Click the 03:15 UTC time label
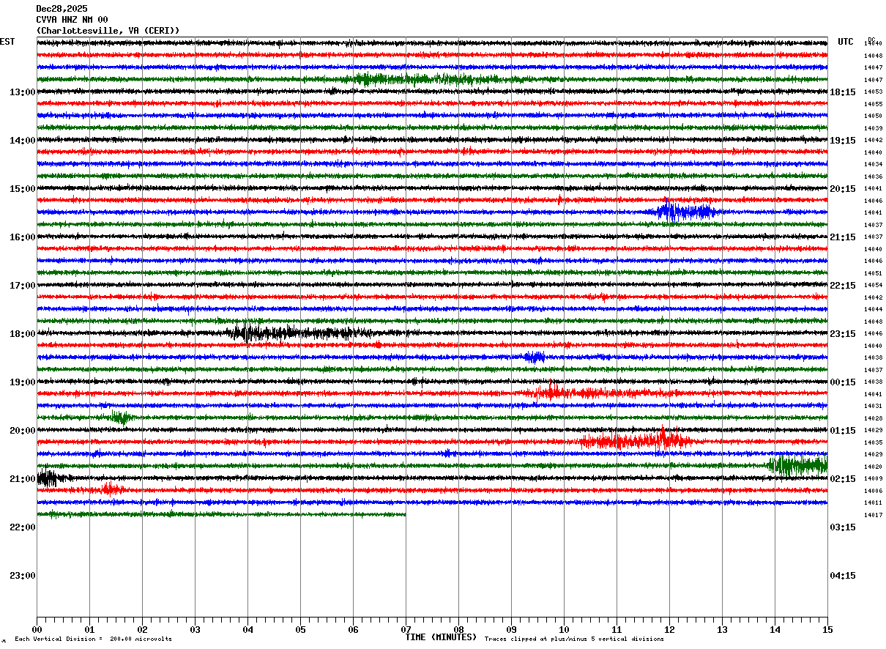Viewport: 886px width, 649px height. (x=842, y=527)
